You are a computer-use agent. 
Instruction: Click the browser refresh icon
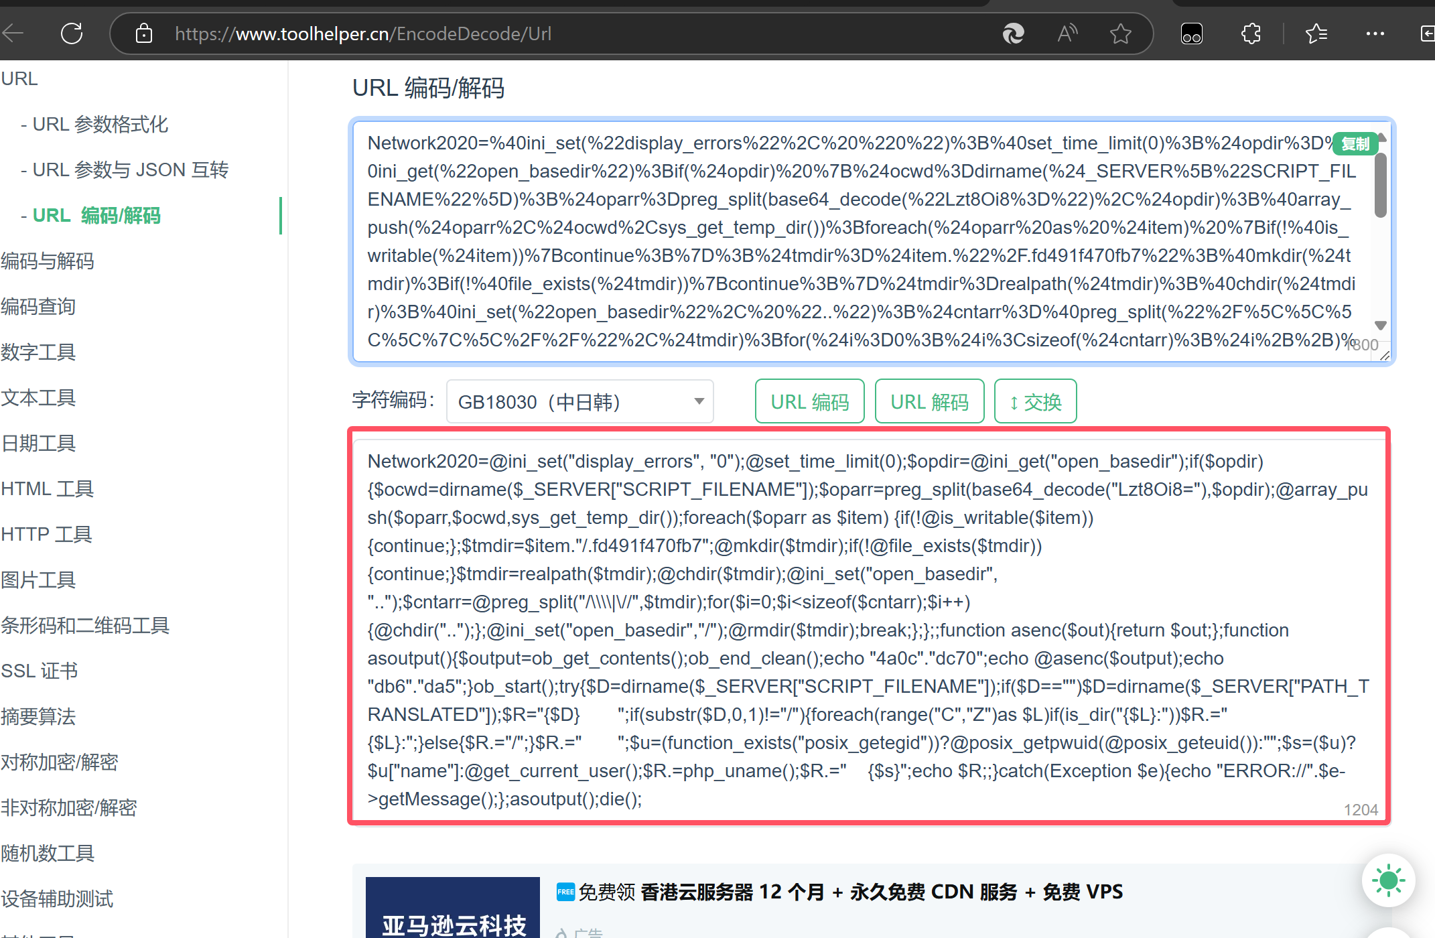[x=72, y=33]
